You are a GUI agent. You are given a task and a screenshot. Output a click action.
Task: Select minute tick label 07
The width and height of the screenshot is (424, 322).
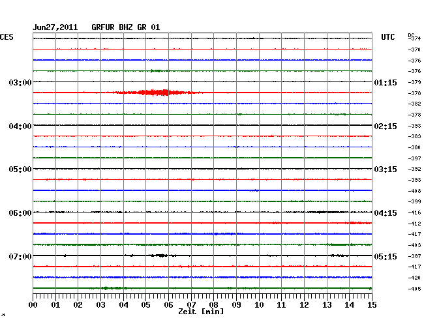(191, 305)
